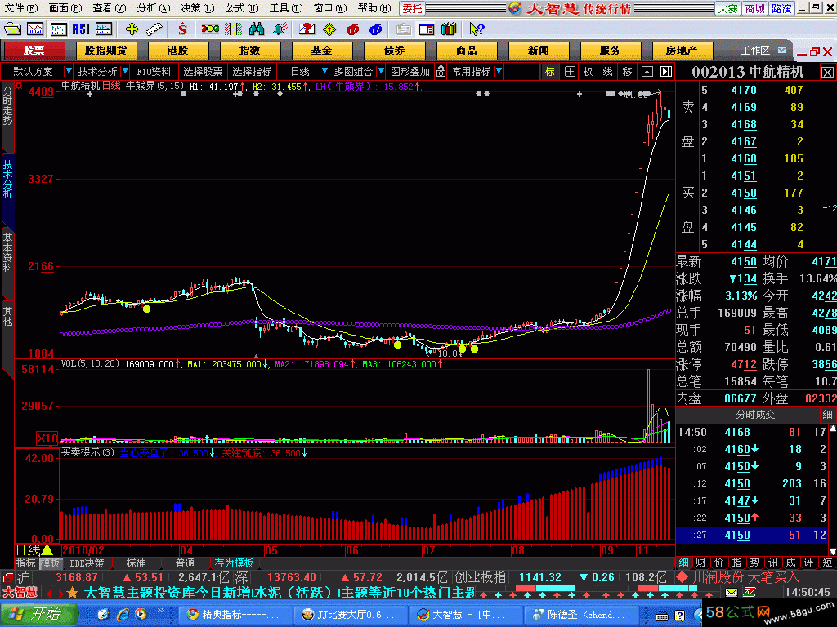The width and height of the screenshot is (837, 627).
Task: Open the 公式(U) menu
Action: point(242,8)
